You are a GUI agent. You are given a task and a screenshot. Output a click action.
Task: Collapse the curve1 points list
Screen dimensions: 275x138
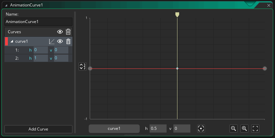pos(12,41)
